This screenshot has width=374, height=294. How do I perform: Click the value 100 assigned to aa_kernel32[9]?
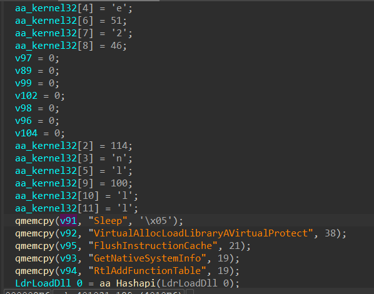tap(119, 183)
